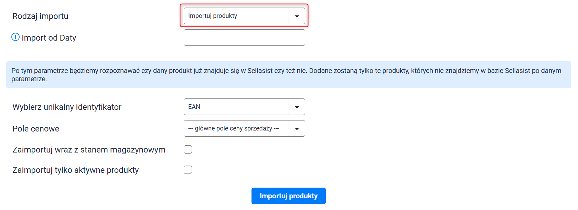The height and width of the screenshot is (210, 578).
Task: Open the Pole cenowe dropdown arrow
Action: coord(297,129)
